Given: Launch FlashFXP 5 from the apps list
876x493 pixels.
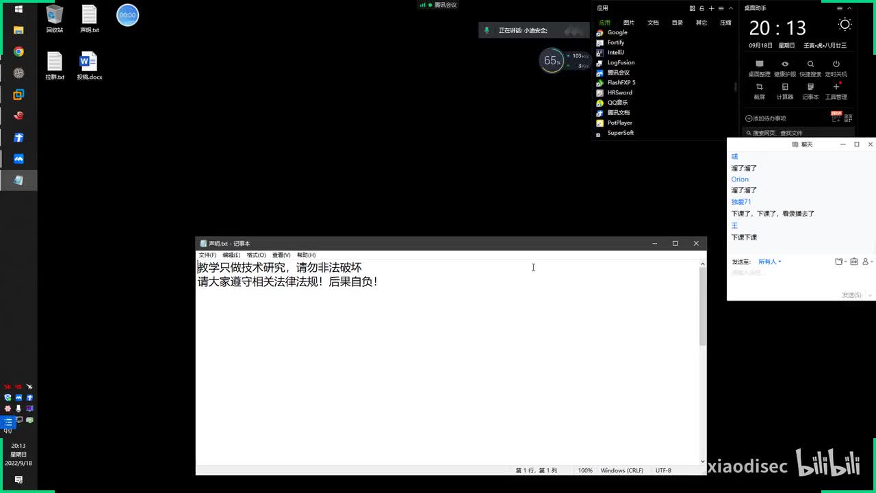Looking at the screenshot, I should (616, 82).
